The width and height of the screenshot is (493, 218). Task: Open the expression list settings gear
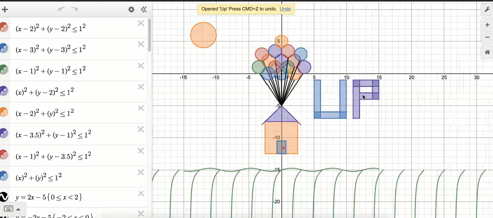[131, 10]
